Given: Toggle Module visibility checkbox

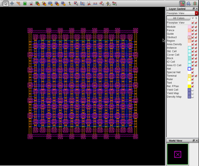Looking at the screenshot, I should (x=193, y=27).
